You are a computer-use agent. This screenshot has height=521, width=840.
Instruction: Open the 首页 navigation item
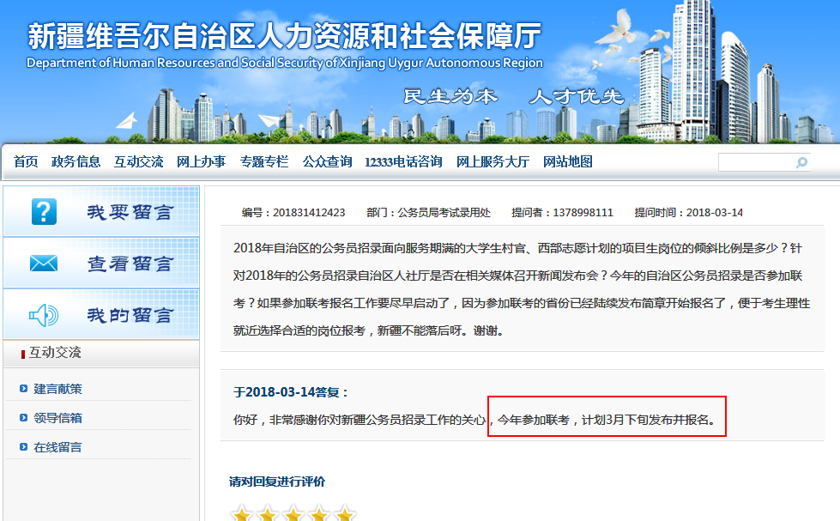pos(26,162)
